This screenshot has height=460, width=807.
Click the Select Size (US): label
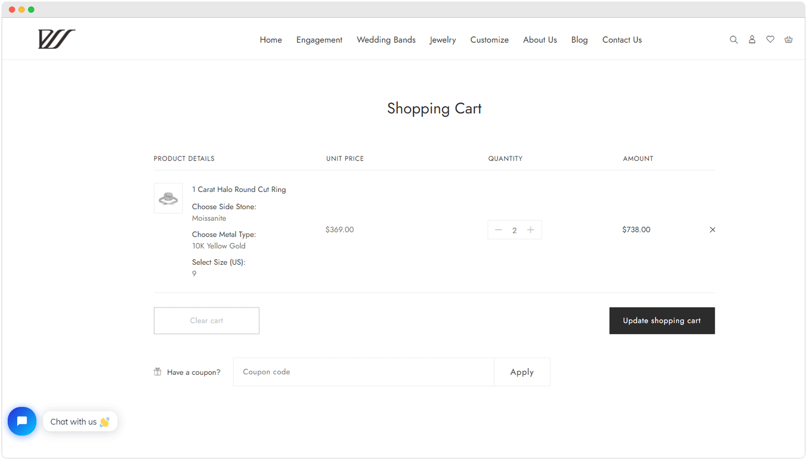click(x=219, y=263)
